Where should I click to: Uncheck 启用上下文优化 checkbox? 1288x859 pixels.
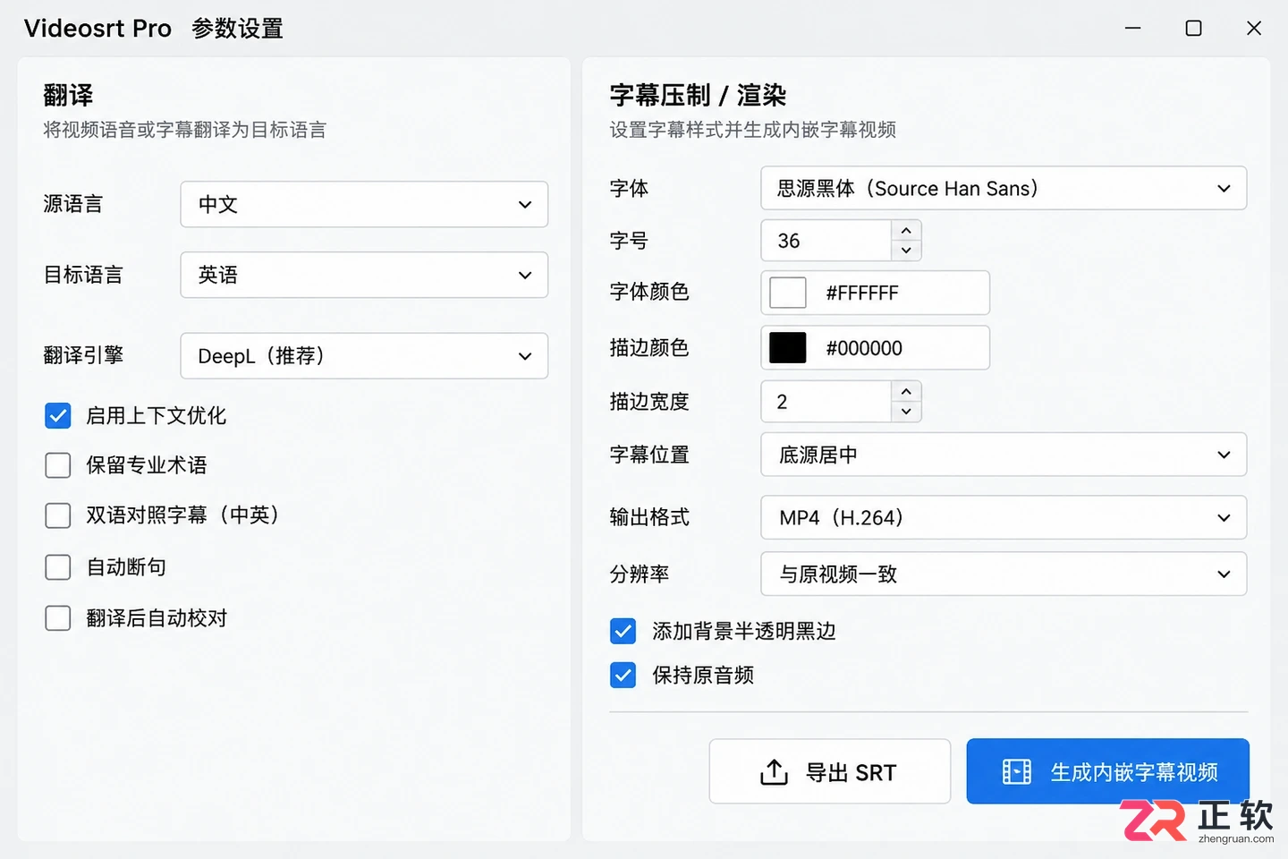coord(58,415)
